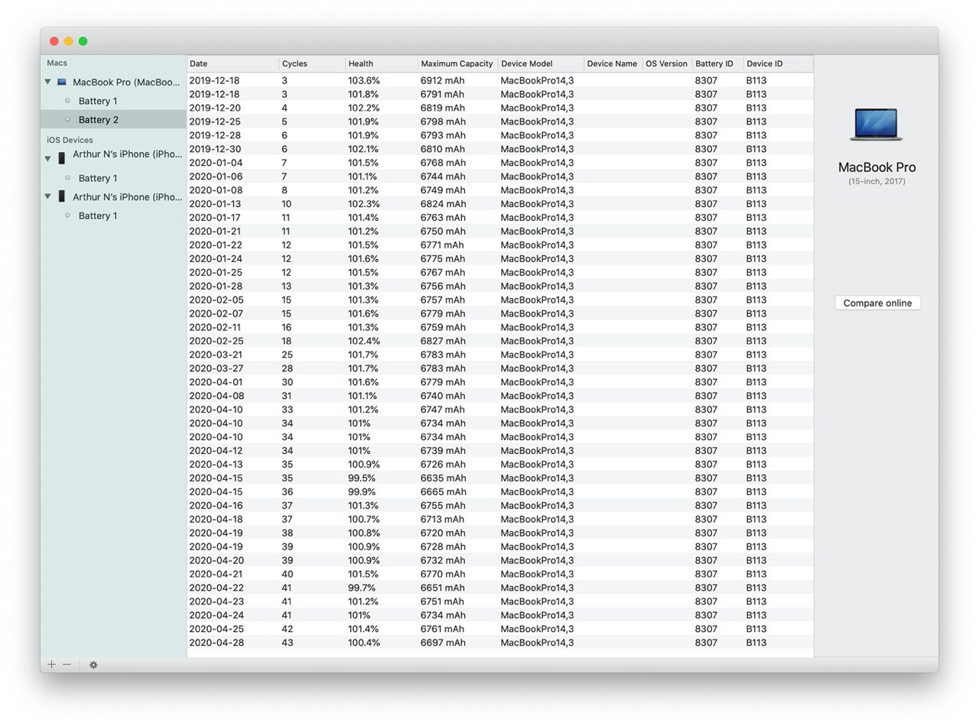Click the 2020-04-21 date cell
The width and height of the screenshot is (979, 726).
coord(215,574)
